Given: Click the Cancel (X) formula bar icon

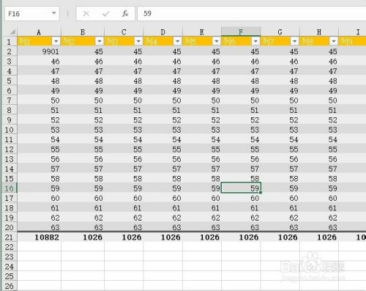Looking at the screenshot, I should tap(86, 13).
